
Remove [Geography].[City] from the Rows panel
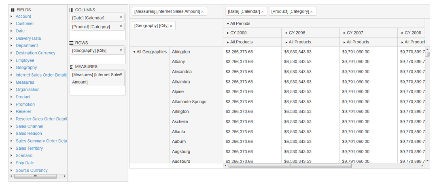pyautogui.click(x=121, y=51)
